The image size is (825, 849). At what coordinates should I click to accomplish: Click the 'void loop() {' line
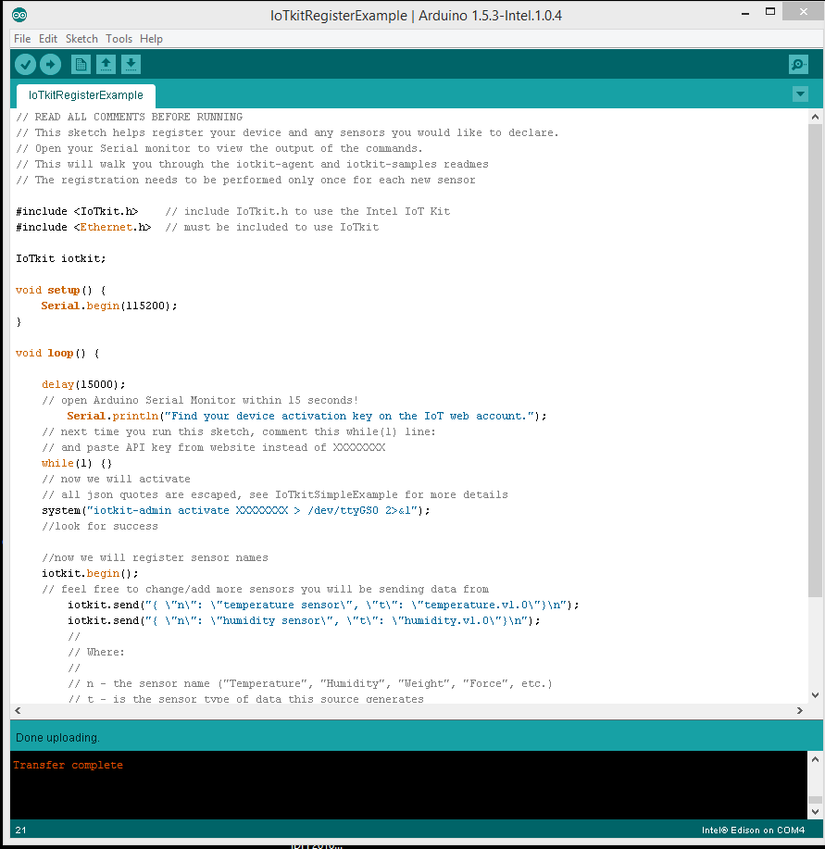57,353
